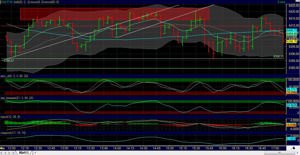Click the first-sheet navigation arrow icon

(x=1, y=153)
